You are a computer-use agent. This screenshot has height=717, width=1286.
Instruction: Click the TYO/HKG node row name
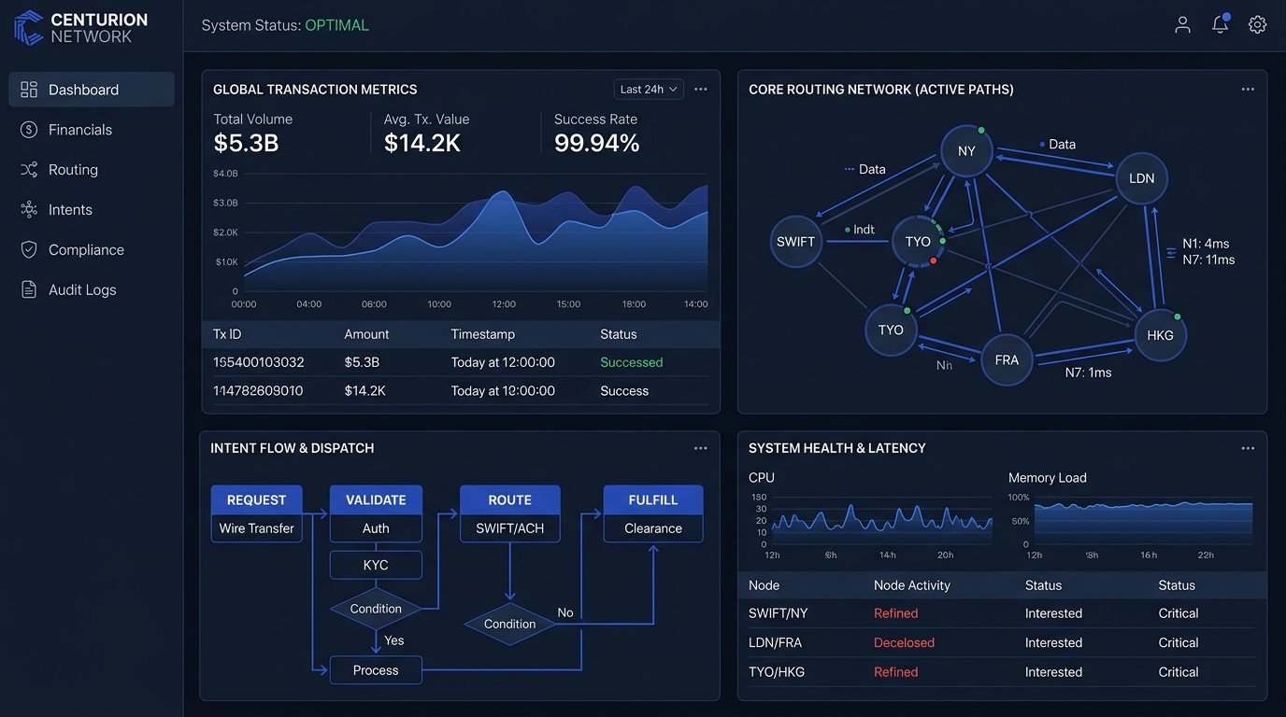(779, 672)
